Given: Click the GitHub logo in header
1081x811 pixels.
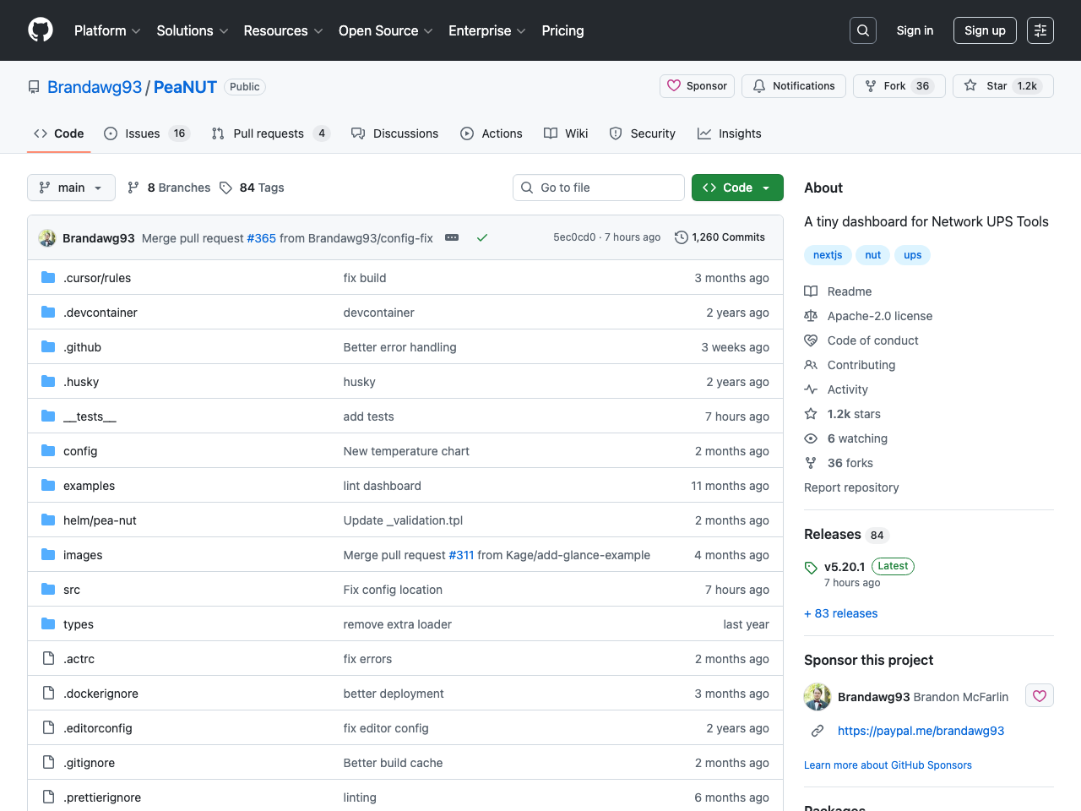Looking at the screenshot, I should [x=41, y=30].
